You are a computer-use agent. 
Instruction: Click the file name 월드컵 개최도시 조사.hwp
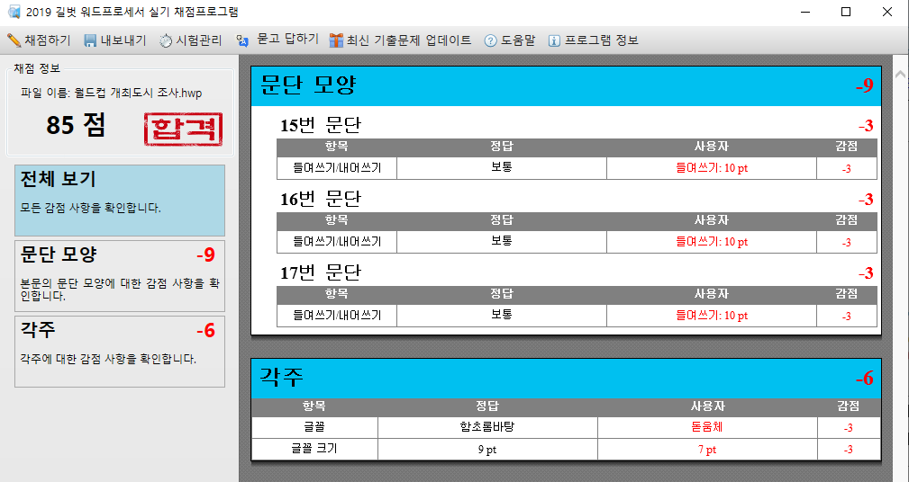tap(139, 94)
